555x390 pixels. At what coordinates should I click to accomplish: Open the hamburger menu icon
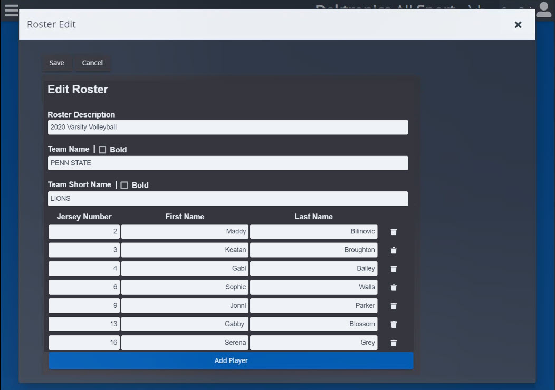[x=11, y=11]
